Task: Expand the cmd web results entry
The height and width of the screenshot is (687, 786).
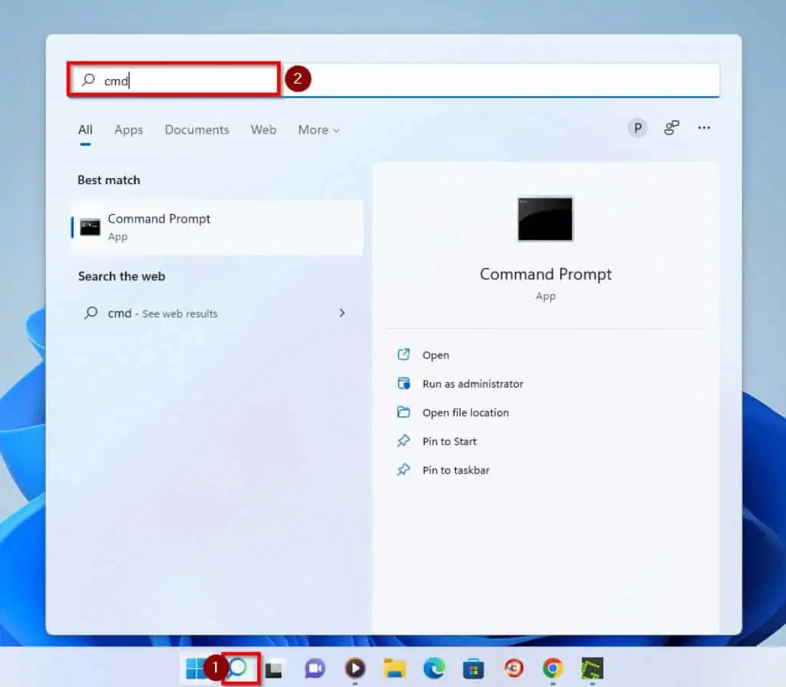Action: click(342, 313)
